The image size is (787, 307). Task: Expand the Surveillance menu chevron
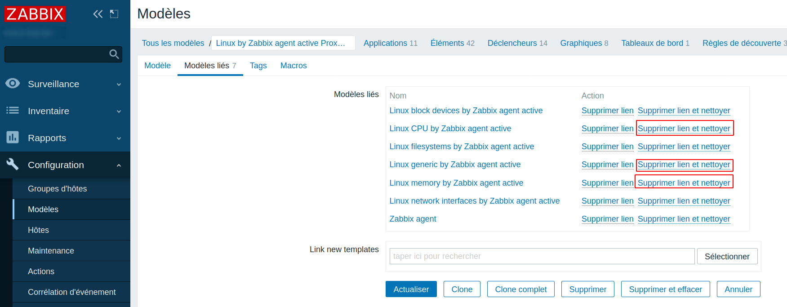tap(119, 85)
